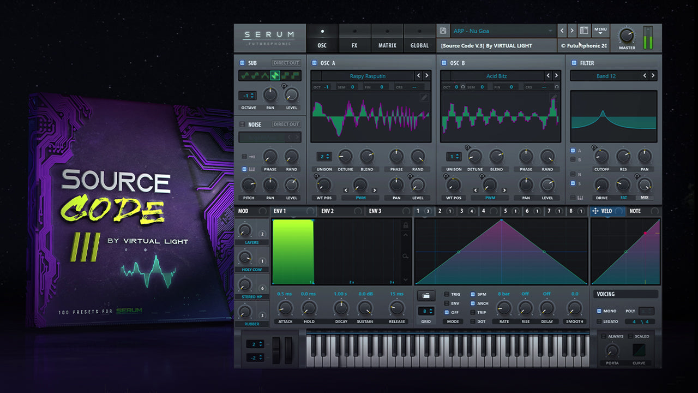Click the LFO RATE knob

[503, 308]
